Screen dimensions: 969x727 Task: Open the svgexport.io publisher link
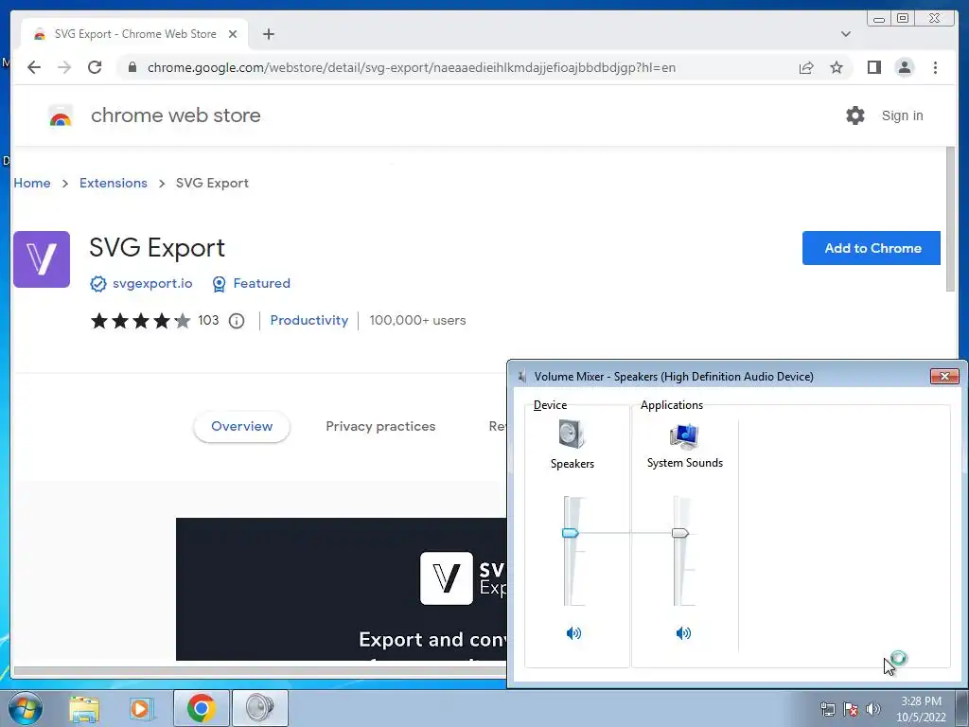152,283
